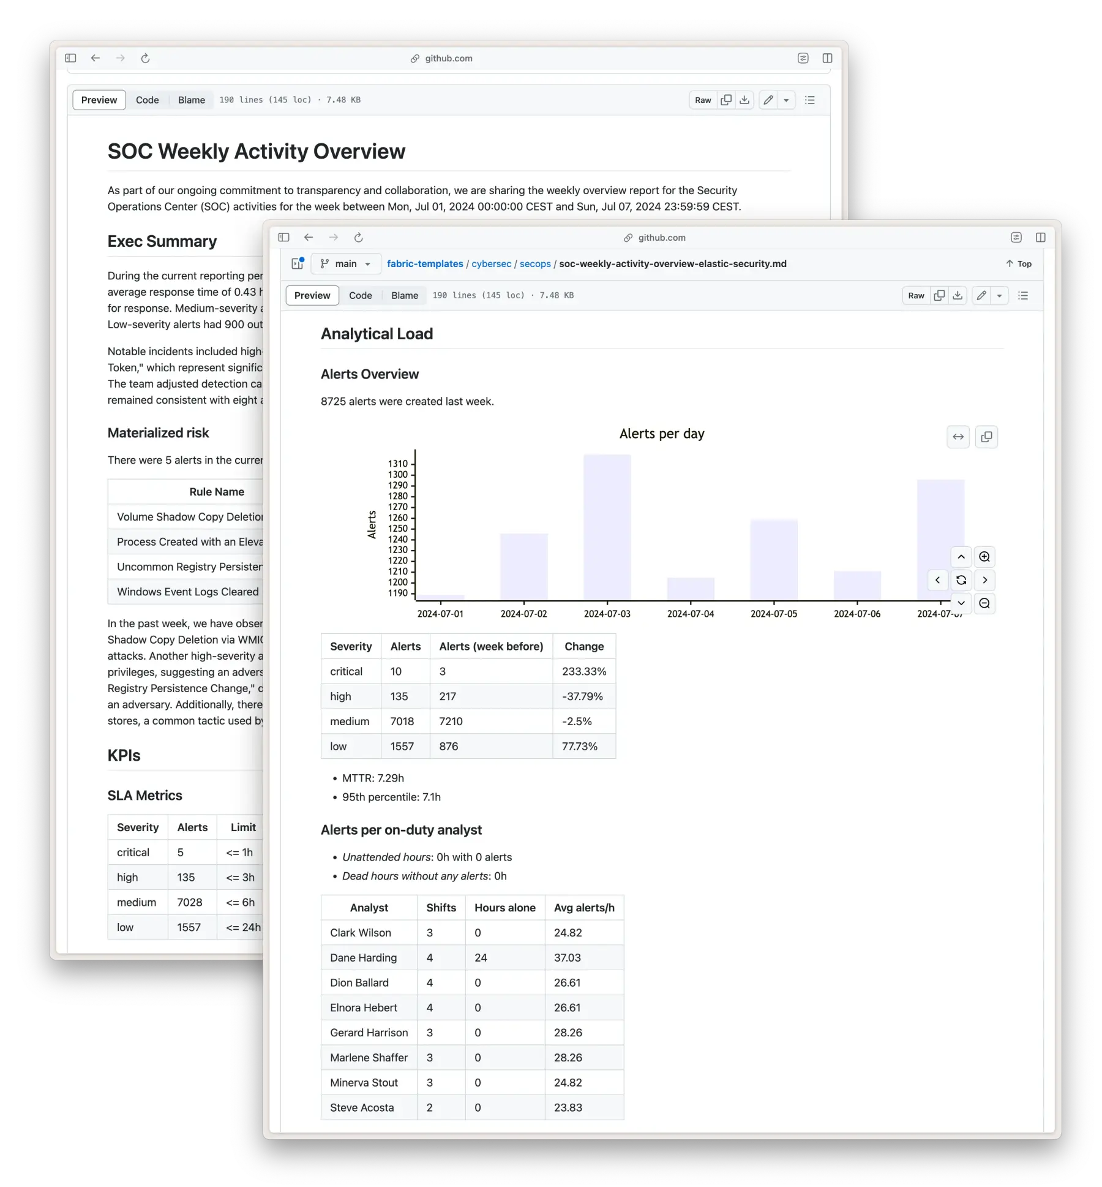The width and height of the screenshot is (1102, 1187).
Task: Zoom out of the chart
Action: pos(984,603)
